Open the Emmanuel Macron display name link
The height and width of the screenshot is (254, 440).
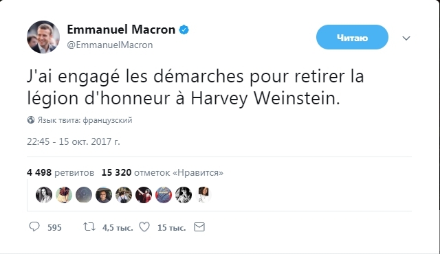coord(121,30)
